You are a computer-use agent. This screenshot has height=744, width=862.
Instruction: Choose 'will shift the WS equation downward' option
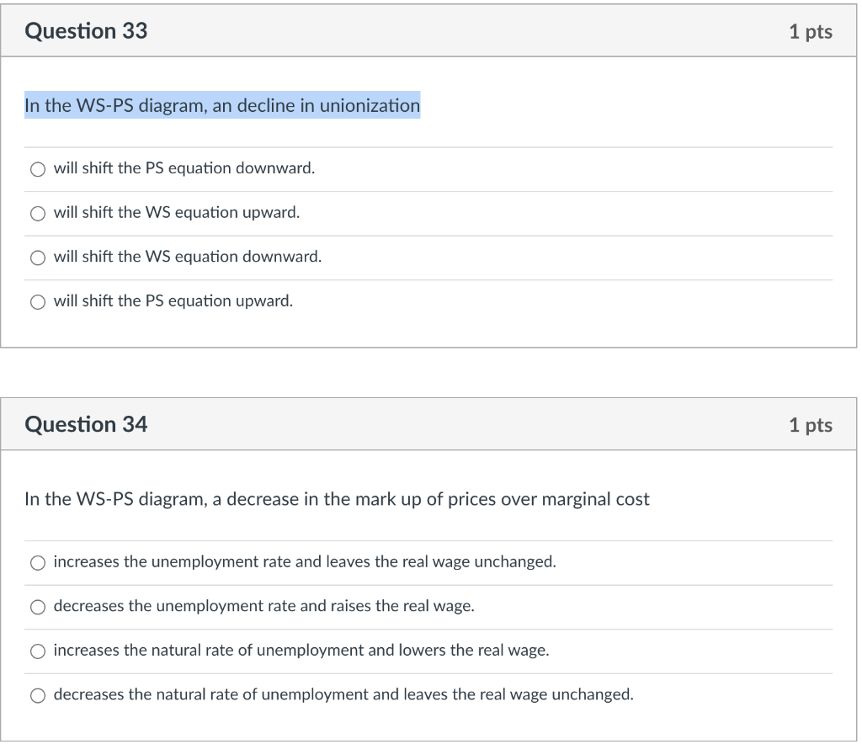tap(37, 258)
